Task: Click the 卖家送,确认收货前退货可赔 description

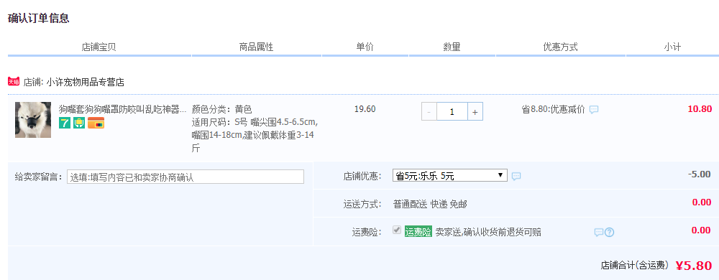Action: (488, 232)
